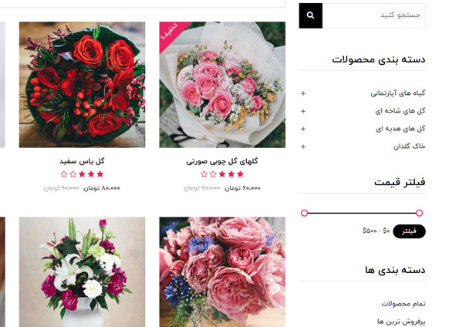
Task: Expand the گل های شاخه ای plus icon
Action: [x=303, y=111]
